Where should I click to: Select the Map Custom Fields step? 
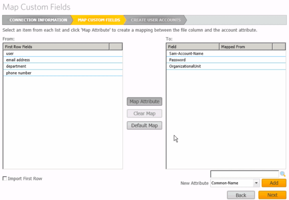(x=99, y=20)
